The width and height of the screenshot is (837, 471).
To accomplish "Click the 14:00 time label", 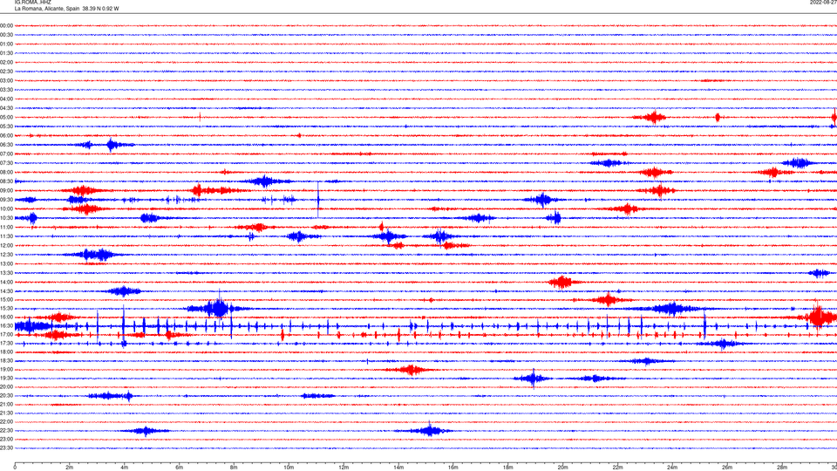I will click(6, 282).
